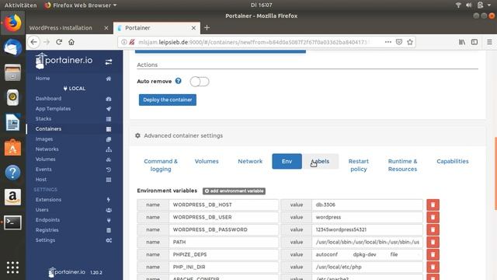Viewport: 497px width, 280px height.
Task: Open the Files manager dock icon
Action: point(12,72)
